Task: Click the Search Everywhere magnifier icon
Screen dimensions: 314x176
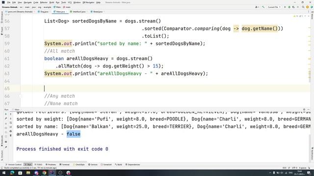Action: click(x=303, y=7)
